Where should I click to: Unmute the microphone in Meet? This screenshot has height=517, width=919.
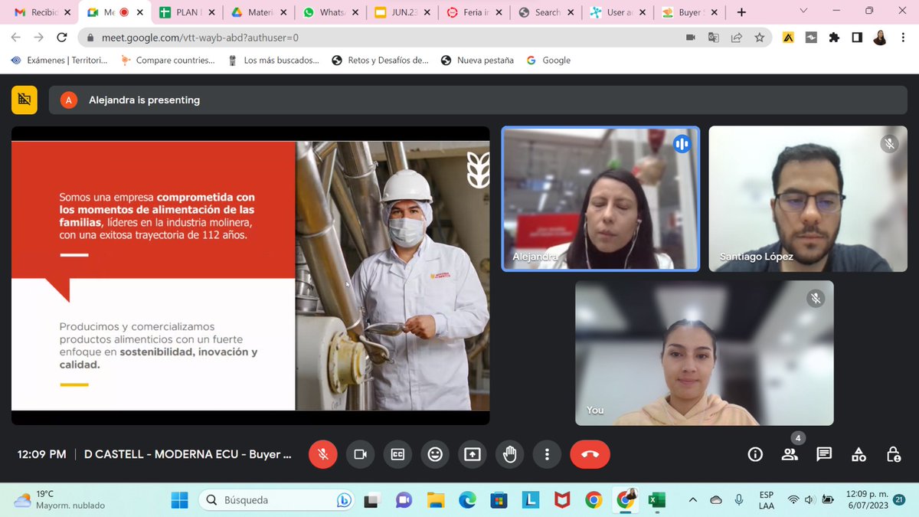[x=323, y=454]
